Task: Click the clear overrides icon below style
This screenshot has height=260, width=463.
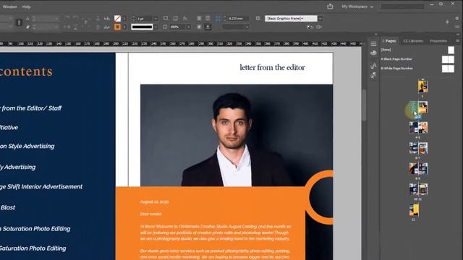Action: (310, 27)
